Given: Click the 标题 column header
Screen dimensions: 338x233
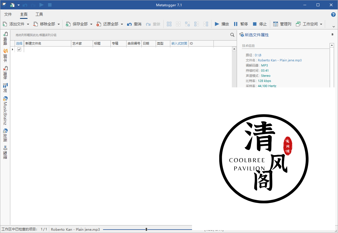Looking at the screenshot, I should (x=102, y=43).
